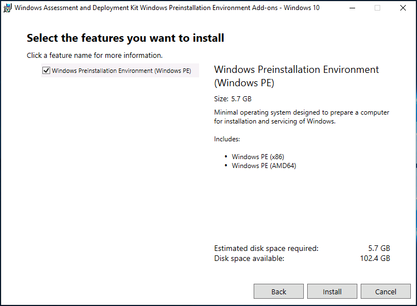This screenshot has height=306, width=417.
Task: Minimize the ADK setup window
Action: click(x=352, y=8)
